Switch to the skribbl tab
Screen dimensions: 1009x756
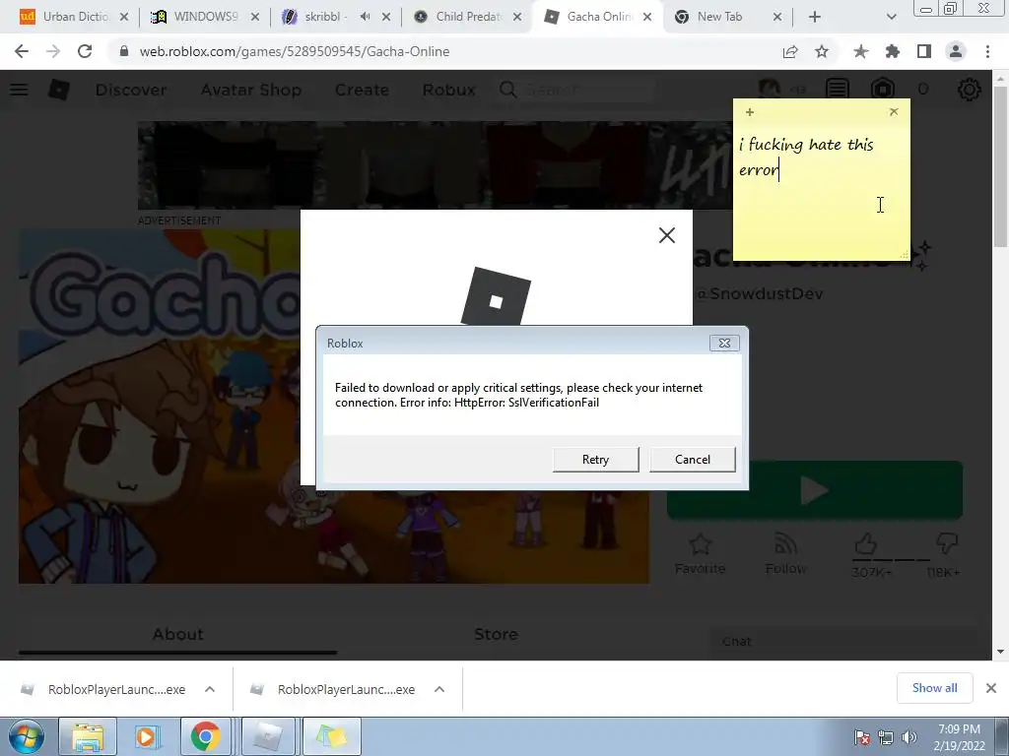point(322,17)
